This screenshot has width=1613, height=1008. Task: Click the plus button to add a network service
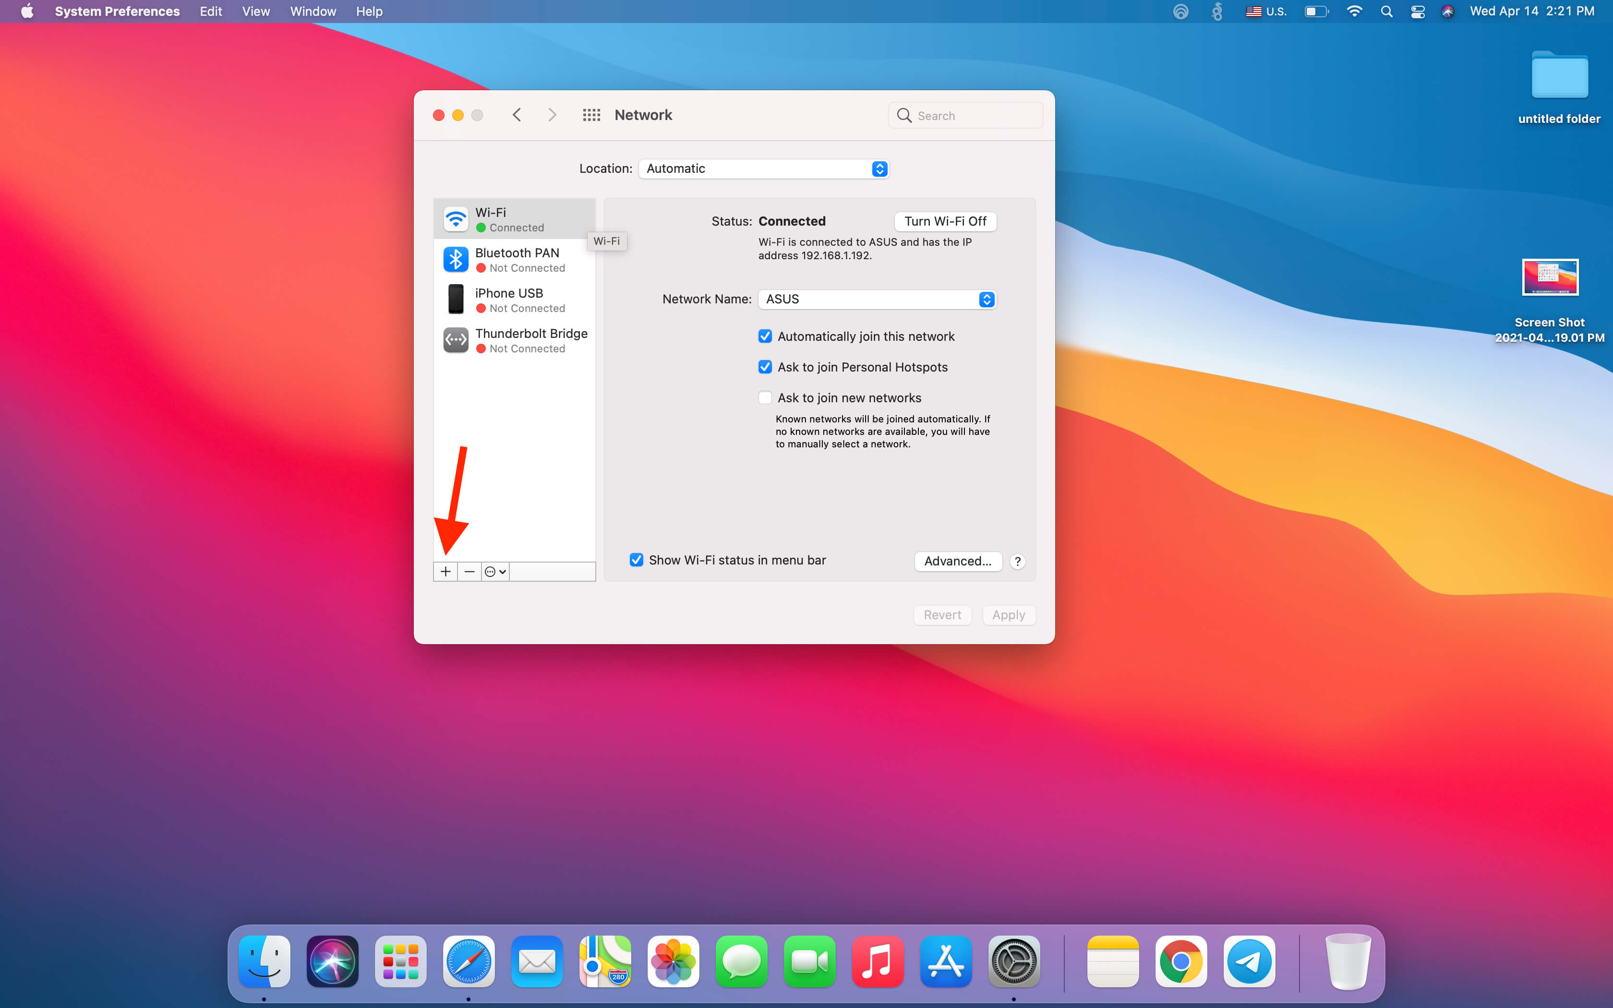pos(445,571)
